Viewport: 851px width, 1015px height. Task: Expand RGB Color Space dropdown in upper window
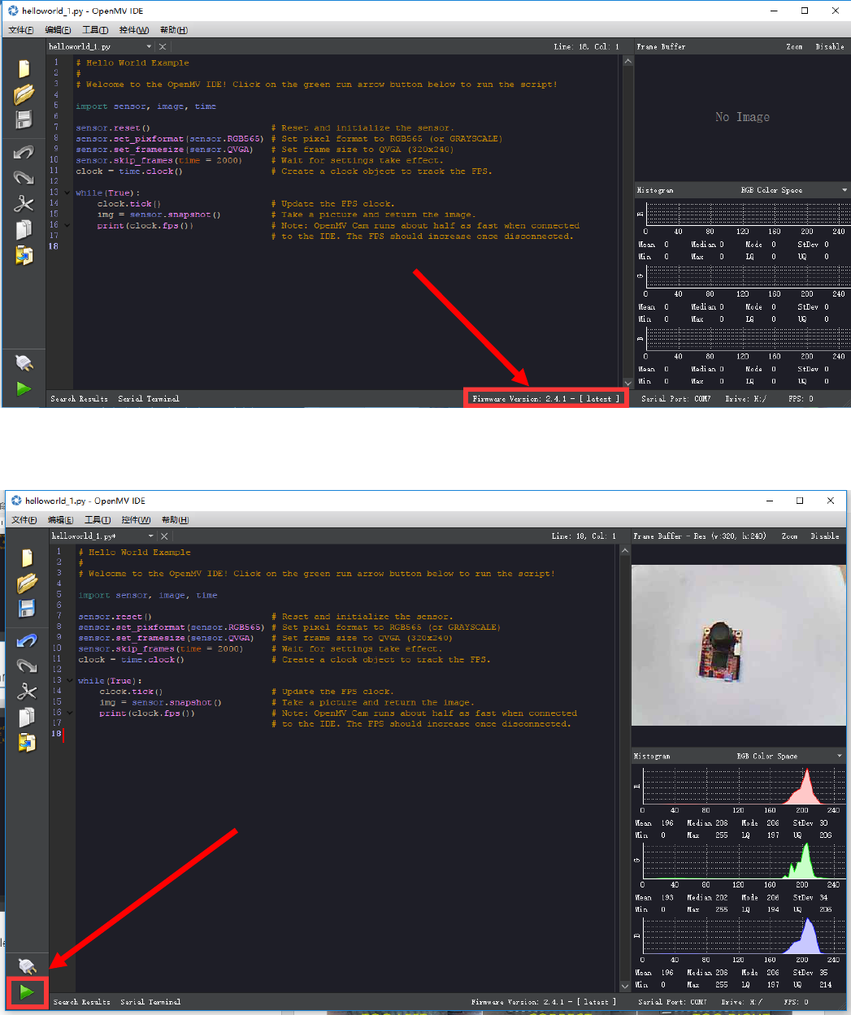[844, 190]
